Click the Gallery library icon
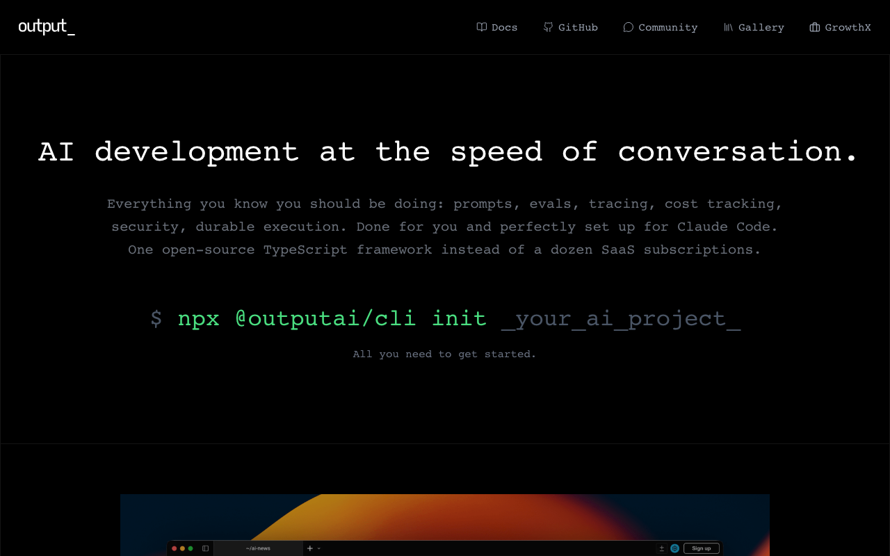The image size is (890, 556). pyautogui.click(x=728, y=27)
